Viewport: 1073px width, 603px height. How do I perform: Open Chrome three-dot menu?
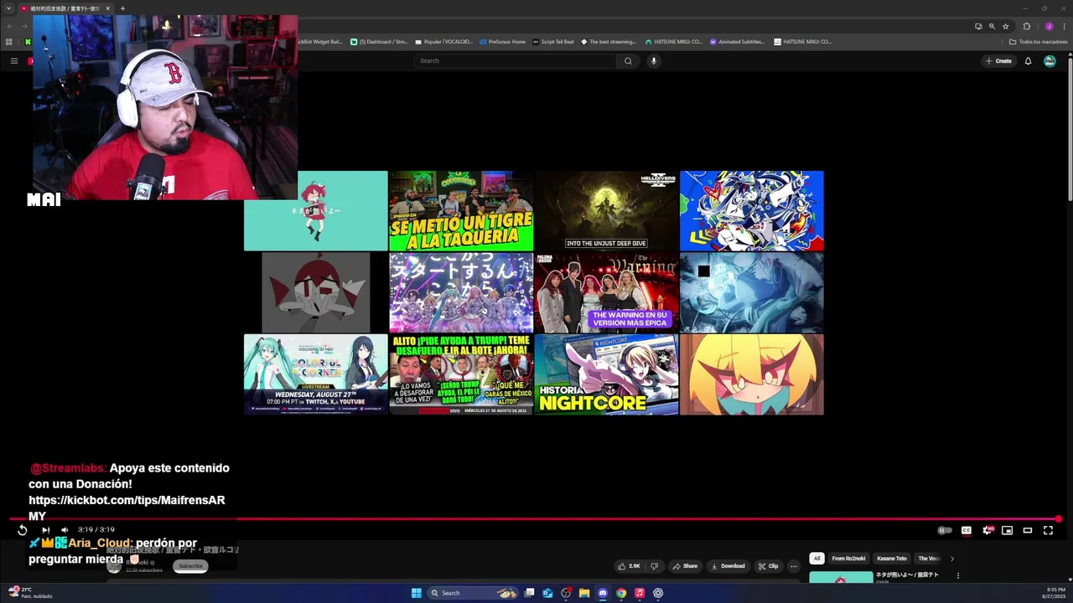1064,26
